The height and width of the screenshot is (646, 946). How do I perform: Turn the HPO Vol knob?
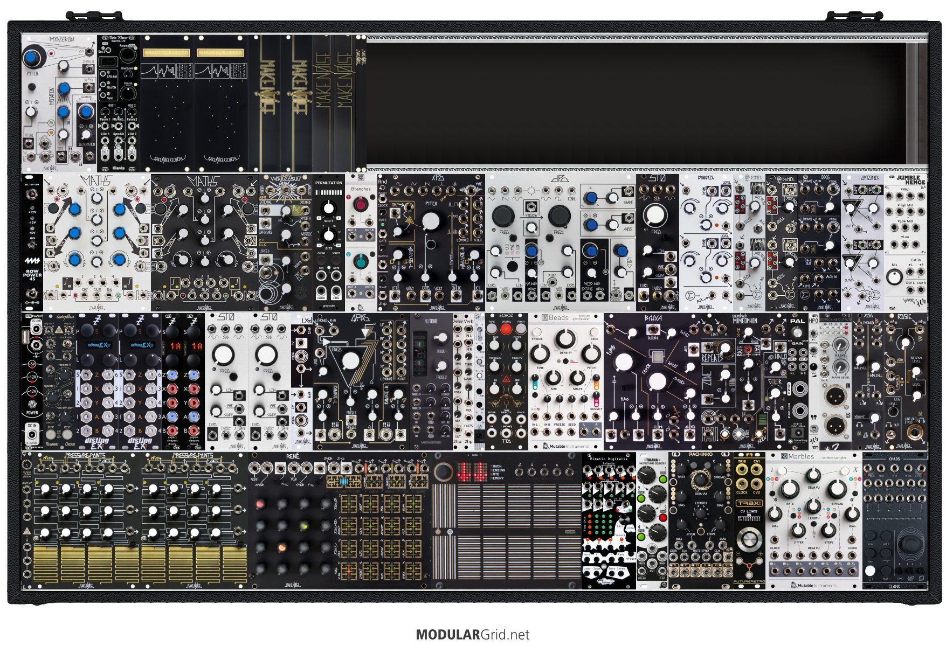(x=813, y=367)
